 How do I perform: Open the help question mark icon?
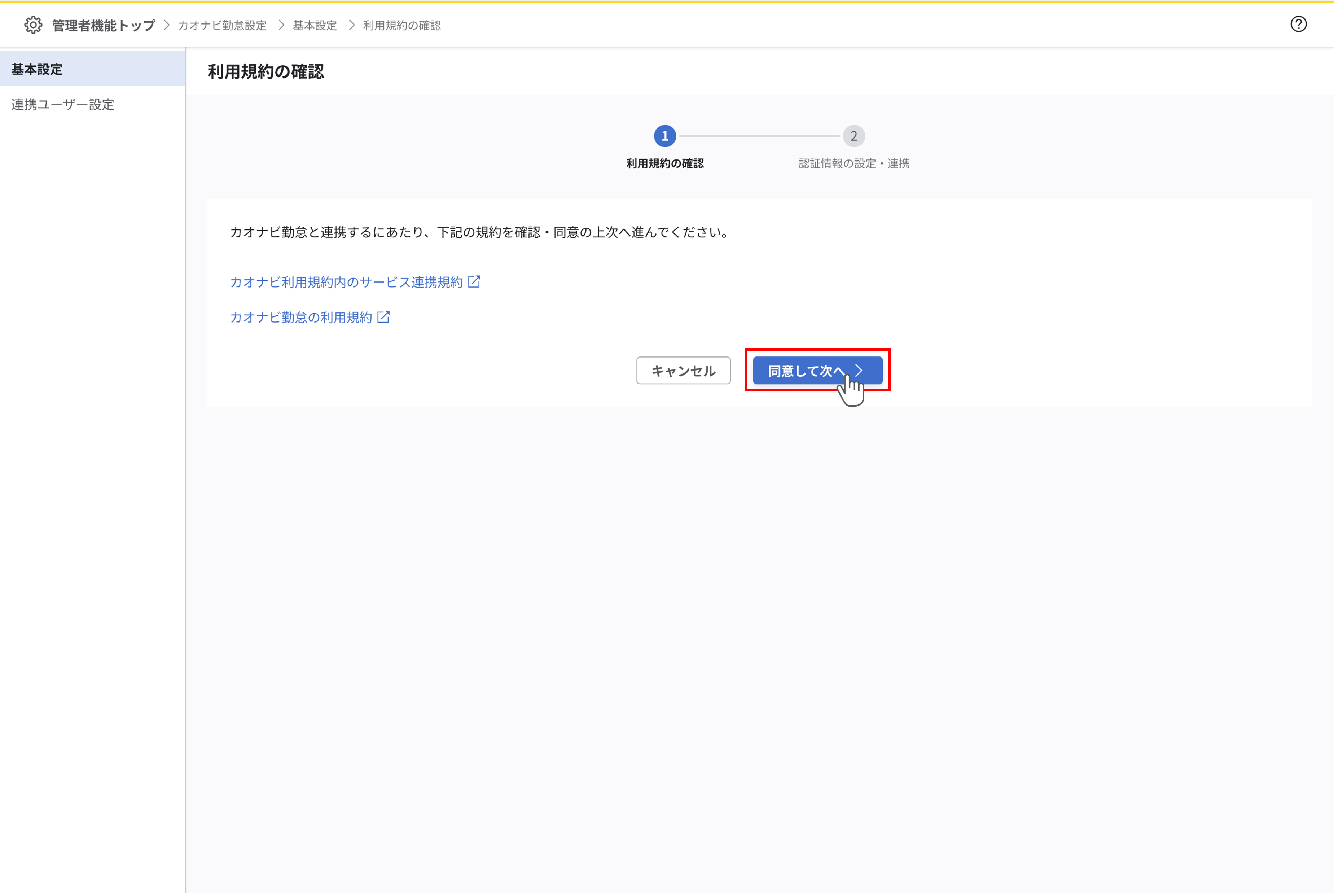pyautogui.click(x=1298, y=24)
